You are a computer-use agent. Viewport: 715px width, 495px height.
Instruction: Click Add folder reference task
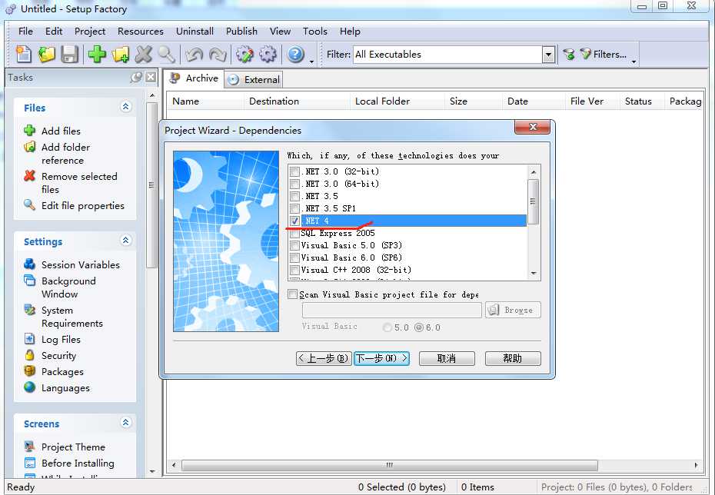pos(65,154)
